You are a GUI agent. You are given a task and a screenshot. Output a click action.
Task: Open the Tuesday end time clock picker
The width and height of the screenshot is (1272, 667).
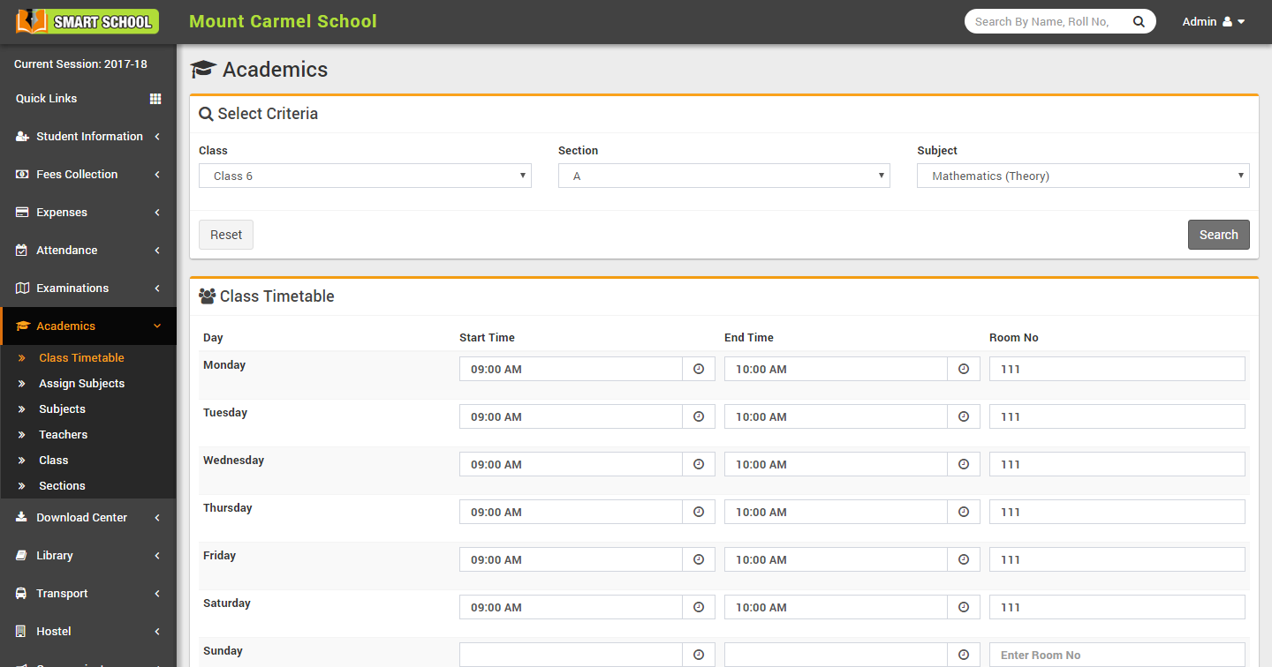point(963,416)
